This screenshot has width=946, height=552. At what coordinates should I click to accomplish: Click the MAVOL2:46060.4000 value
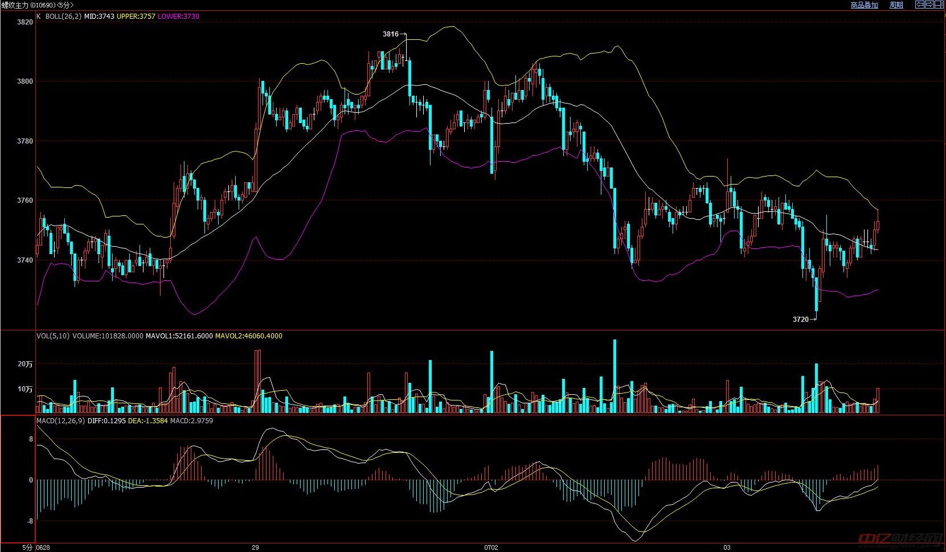(249, 336)
